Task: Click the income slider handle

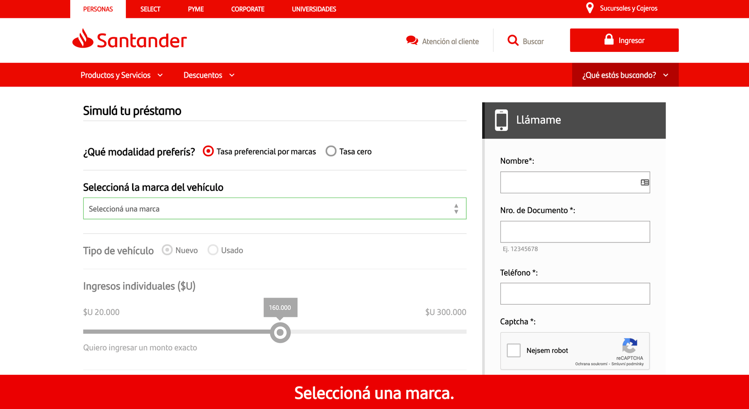Action: tap(280, 332)
